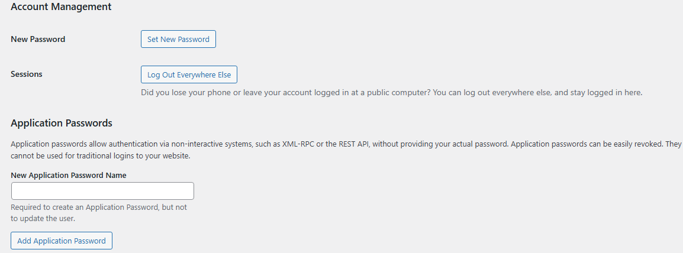
Task: Click the Account Management heading
Action: pyautogui.click(x=61, y=7)
